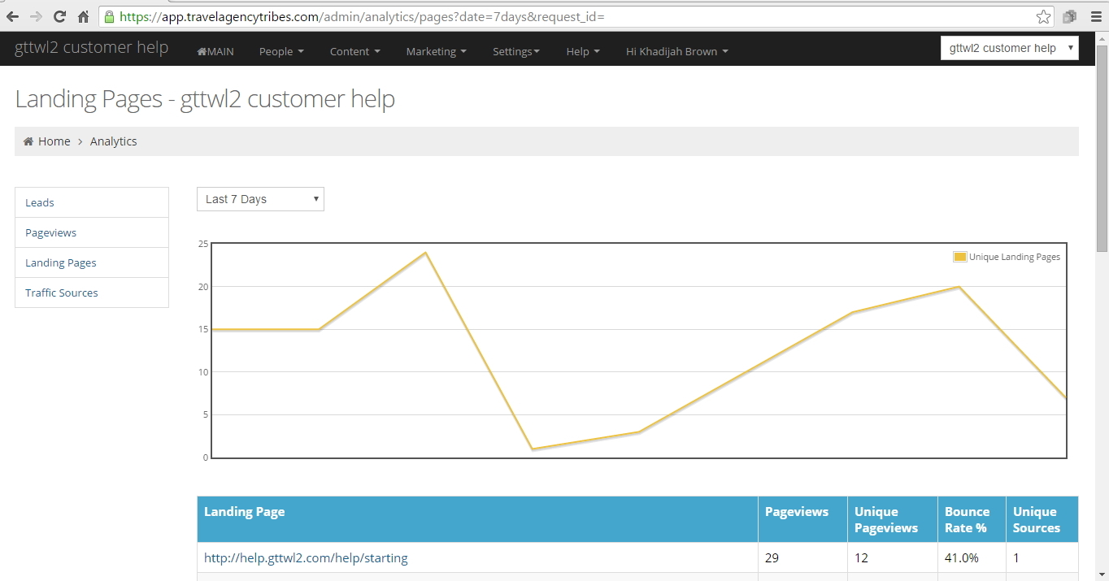Click the browser forward arrow

click(x=36, y=16)
